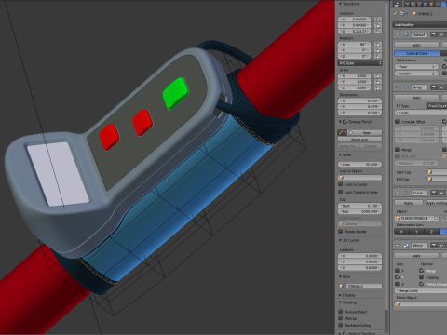Expand the Display panel
The width and height of the screenshot is (447, 335).
pos(340,295)
